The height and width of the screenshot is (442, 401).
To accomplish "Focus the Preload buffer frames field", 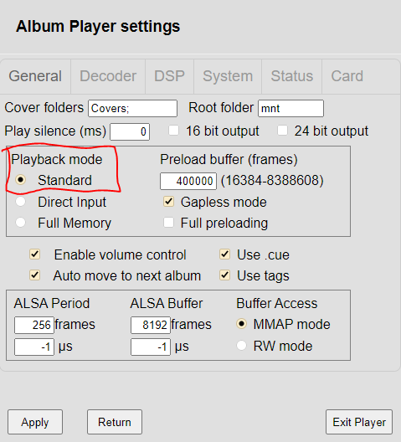I will (x=188, y=181).
